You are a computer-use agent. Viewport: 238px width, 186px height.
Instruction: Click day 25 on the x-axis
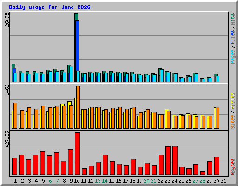pos(181,181)
